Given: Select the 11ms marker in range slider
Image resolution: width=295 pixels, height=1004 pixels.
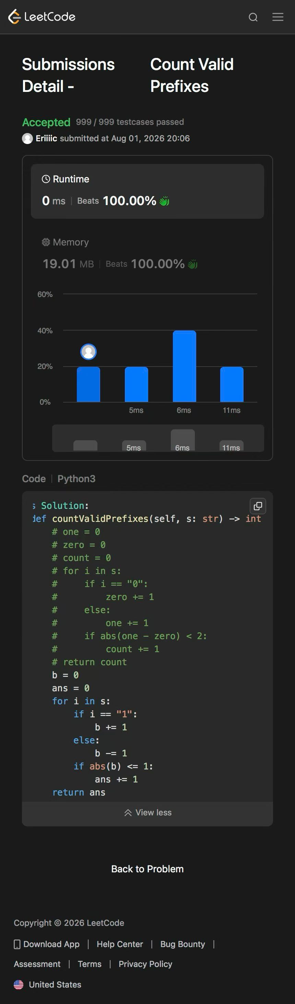Looking at the screenshot, I should click(x=232, y=446).
